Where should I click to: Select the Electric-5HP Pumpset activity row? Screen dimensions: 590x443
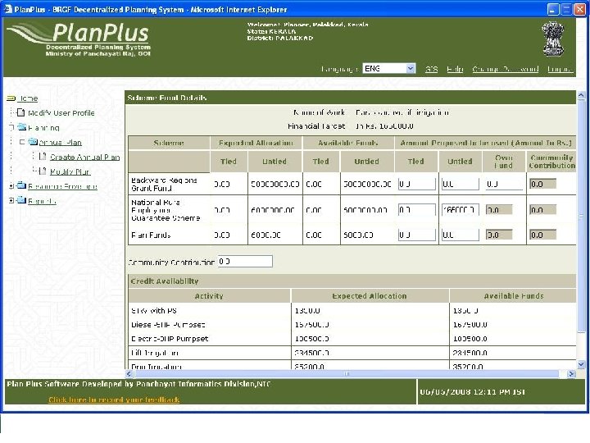pyautogui.click(x=352, y=338)
